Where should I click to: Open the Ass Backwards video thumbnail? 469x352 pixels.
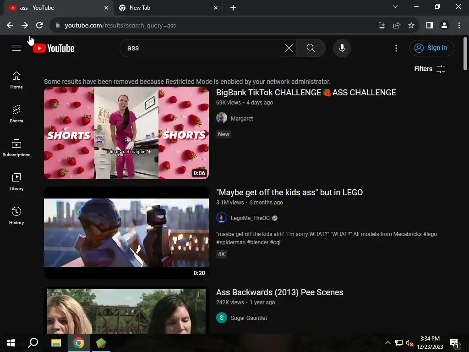click(126, 310)
